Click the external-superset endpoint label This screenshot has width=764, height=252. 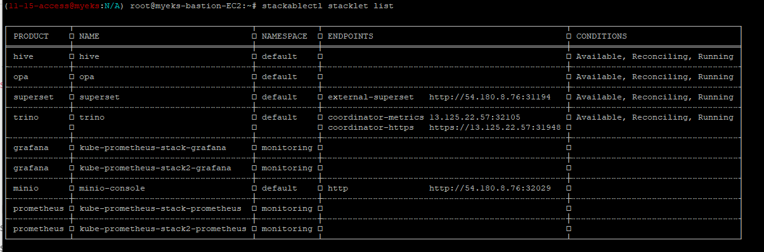click(371, 97)
